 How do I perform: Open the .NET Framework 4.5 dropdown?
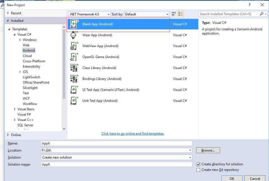[x=89, y=14]
